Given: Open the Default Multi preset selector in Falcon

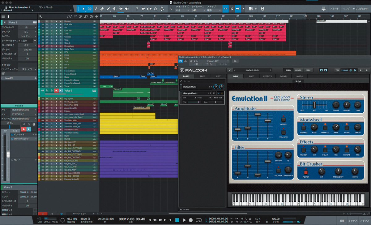Looking at the screenshot, I should [x=253, y=70].
